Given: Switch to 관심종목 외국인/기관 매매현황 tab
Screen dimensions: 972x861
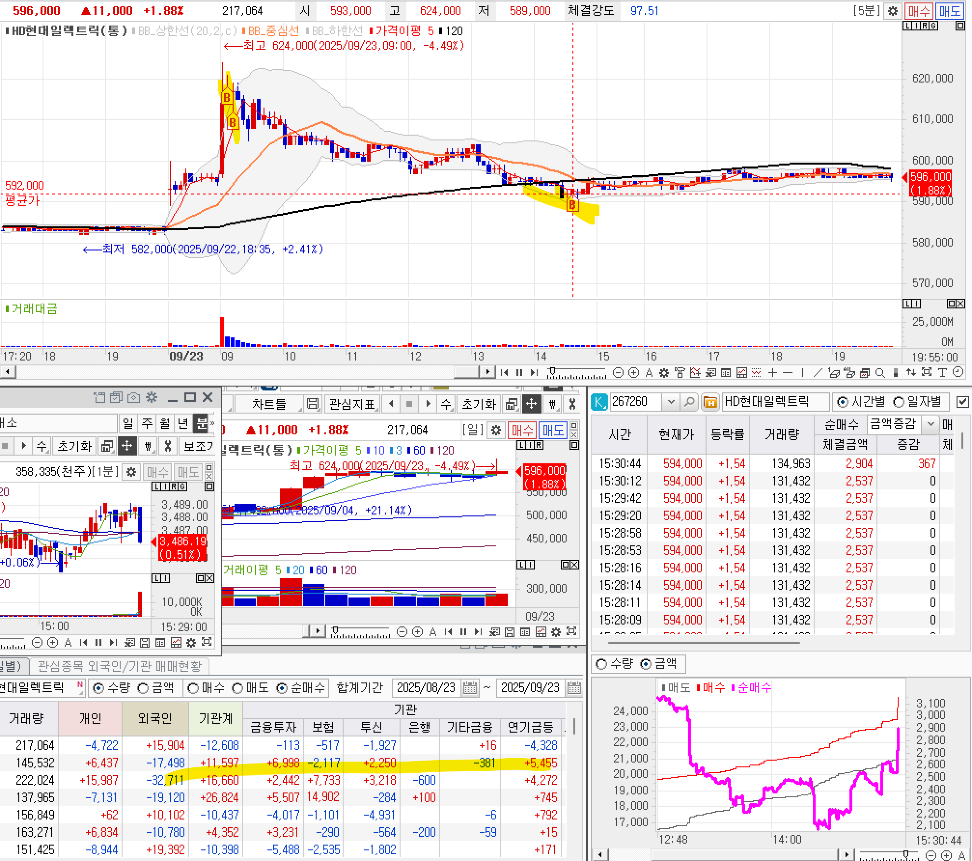Looking at the screenshot, I should pyautogui.click(x=120, y=667).
